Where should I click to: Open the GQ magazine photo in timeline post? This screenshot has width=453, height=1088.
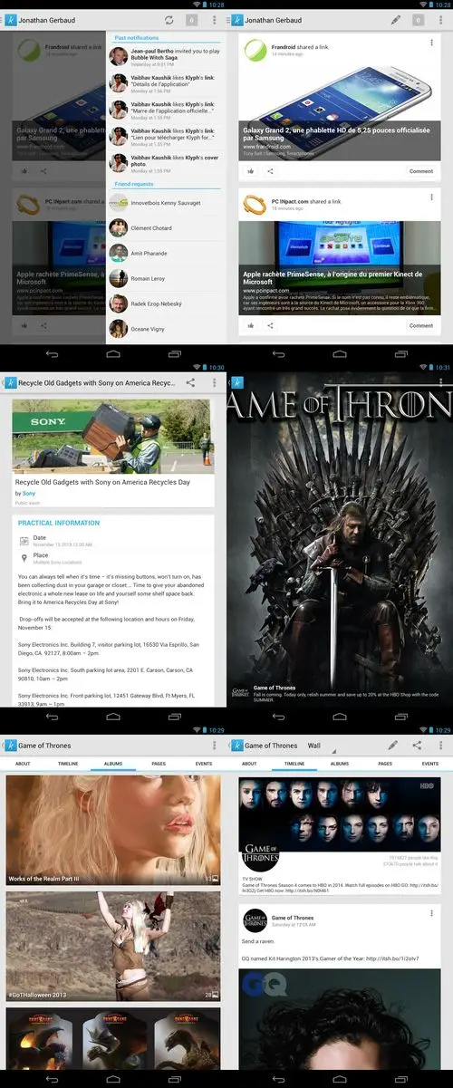[340, 1020]
